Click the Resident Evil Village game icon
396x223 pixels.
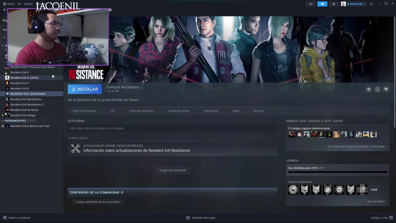point(7,115)
